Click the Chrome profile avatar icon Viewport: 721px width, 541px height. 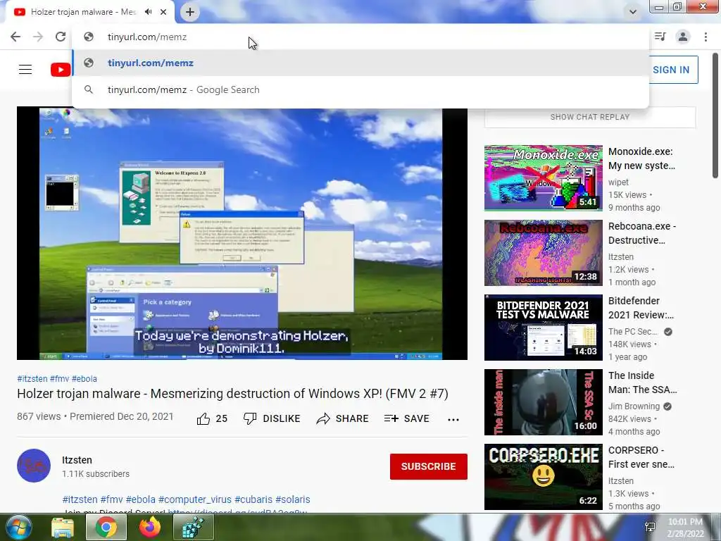(683, 37)
